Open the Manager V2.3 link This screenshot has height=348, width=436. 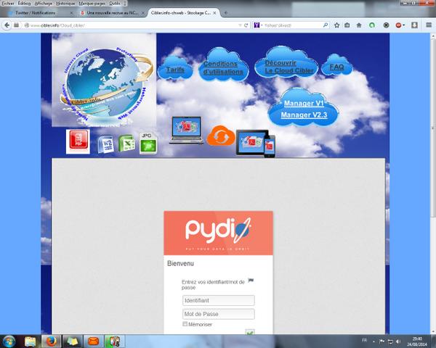[x=304, y=115]
